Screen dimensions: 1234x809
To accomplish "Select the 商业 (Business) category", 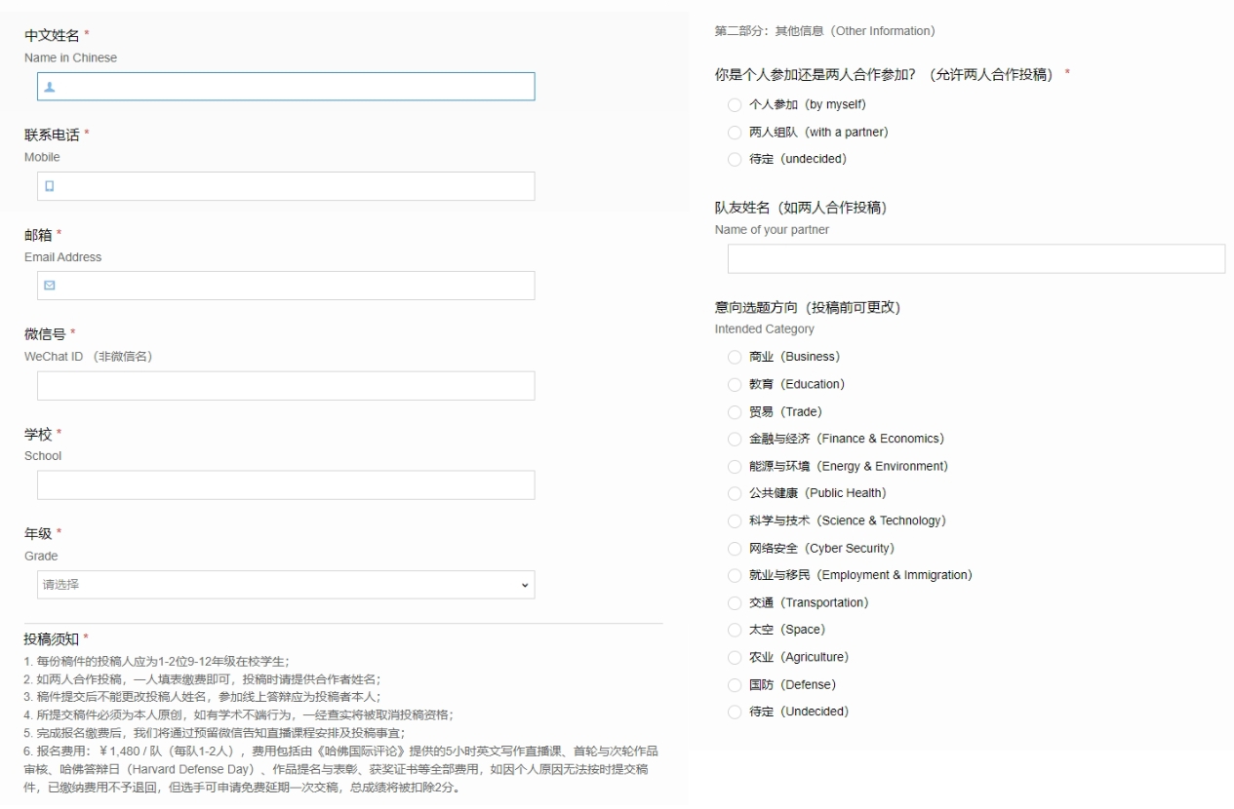I will pos(735,357).
